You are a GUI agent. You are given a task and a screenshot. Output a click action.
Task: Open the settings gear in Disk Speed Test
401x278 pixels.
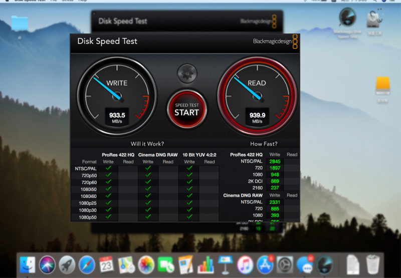click(187, 73)
